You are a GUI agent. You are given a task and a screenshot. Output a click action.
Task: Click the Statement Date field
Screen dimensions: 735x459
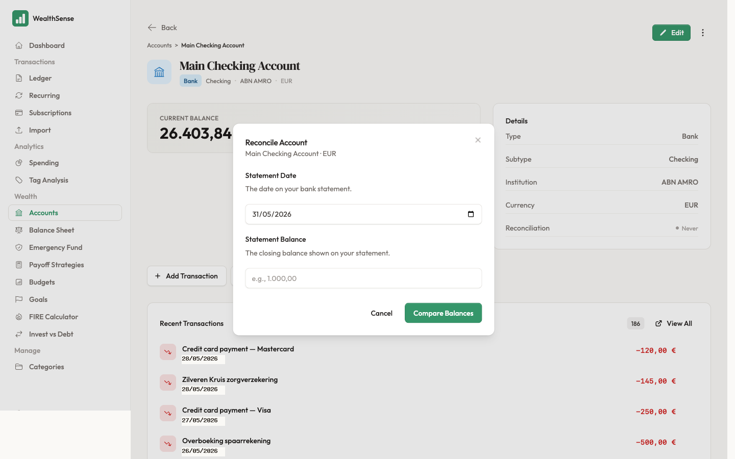pos(363,214)
